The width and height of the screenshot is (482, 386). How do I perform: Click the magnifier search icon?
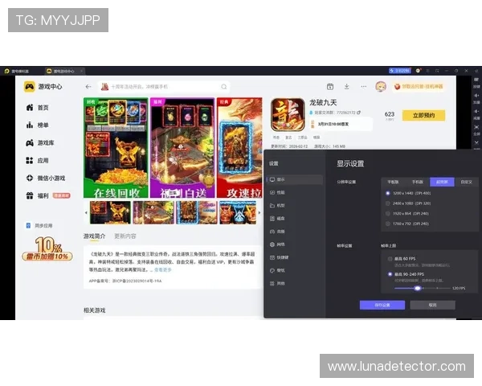pos(224,87)
